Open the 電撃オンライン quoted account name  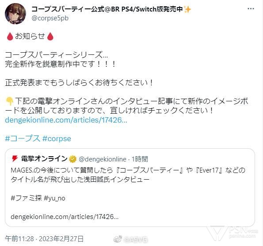(x=44, y=159)
